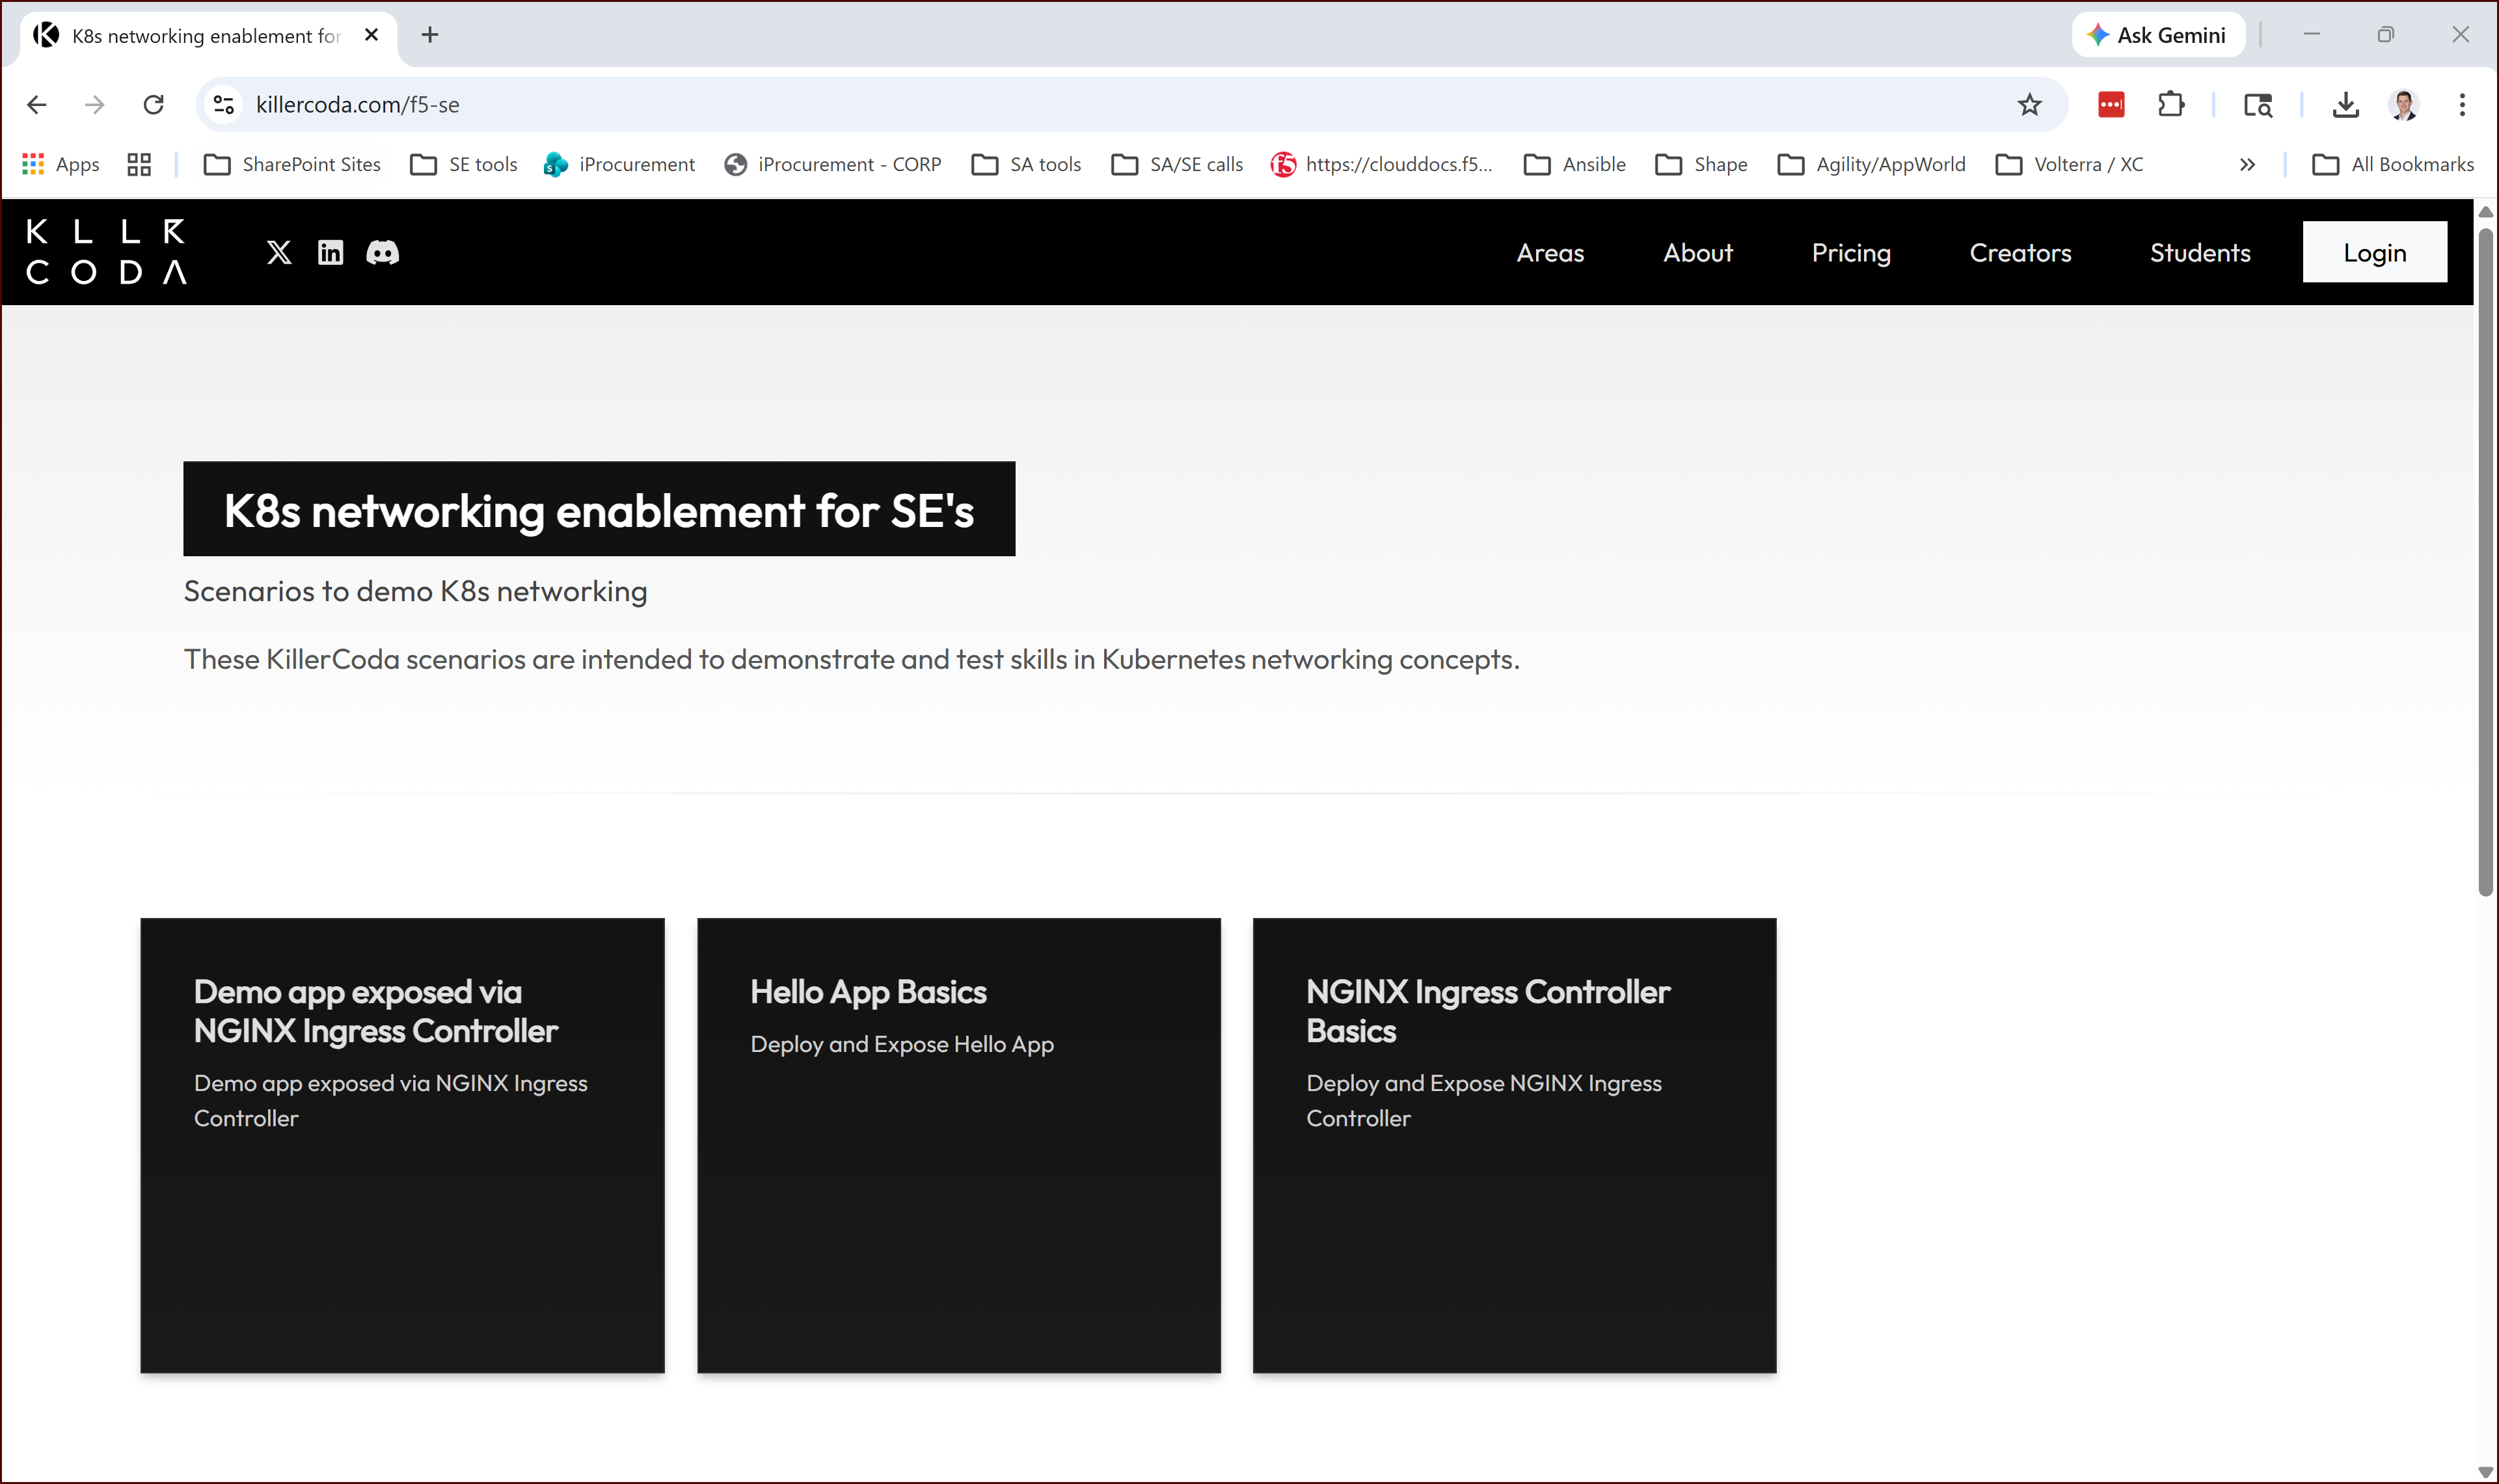Click the red password manager extension icon
The width and height of the screenshot is (2499, 1484).
click(2110, 105)
